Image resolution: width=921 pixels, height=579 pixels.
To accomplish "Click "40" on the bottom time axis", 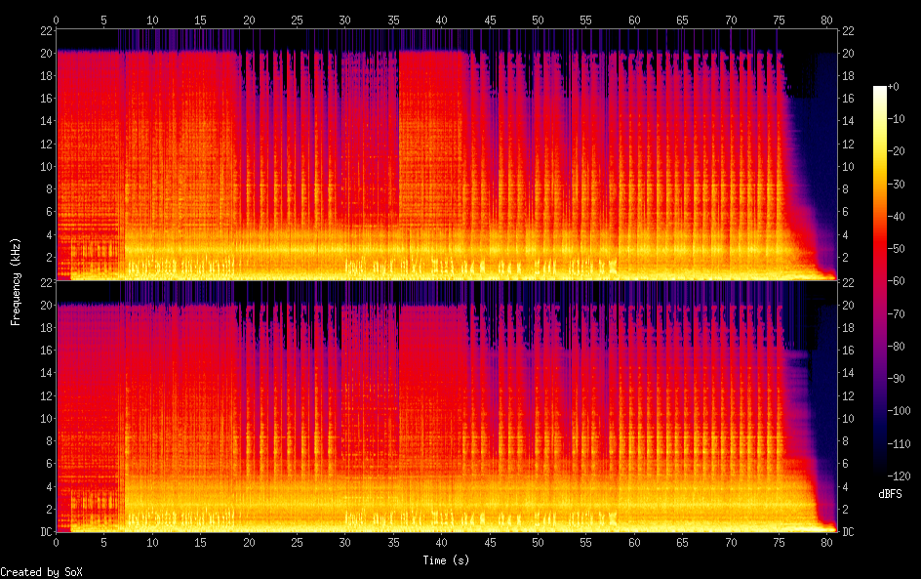I will click(x=442, y=543).
